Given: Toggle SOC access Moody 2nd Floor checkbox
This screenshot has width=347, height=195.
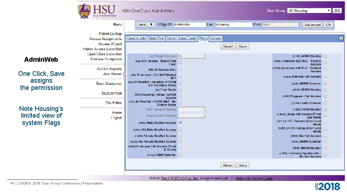Looking at the screenshot, I should (x=180, y=62).
